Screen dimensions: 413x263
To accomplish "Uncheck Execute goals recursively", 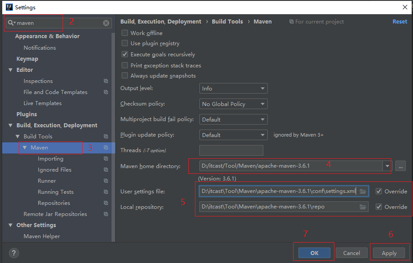I will point(125,55).
